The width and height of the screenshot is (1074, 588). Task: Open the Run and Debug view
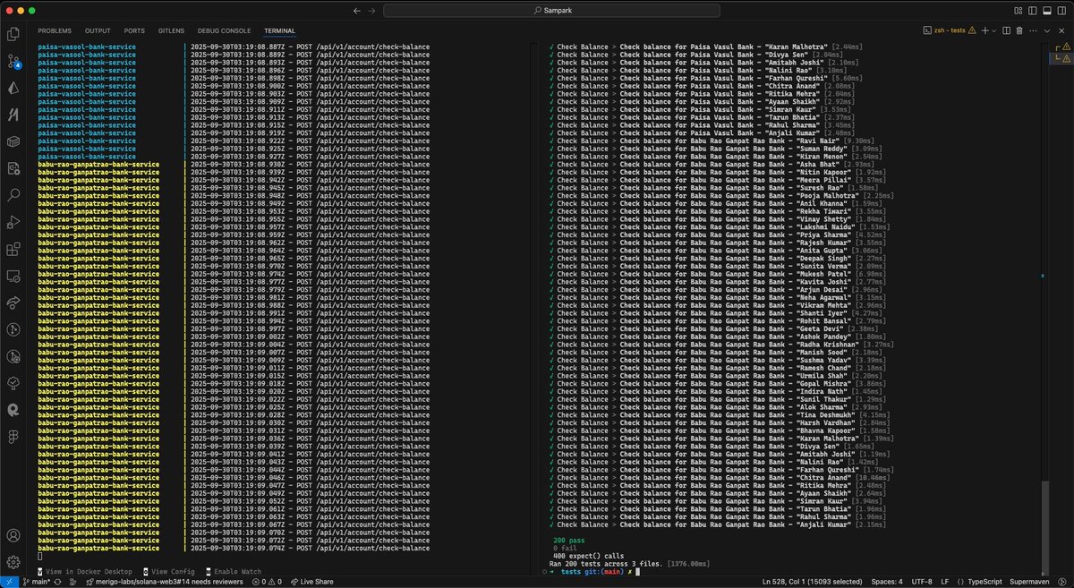[x=13, y=221]
